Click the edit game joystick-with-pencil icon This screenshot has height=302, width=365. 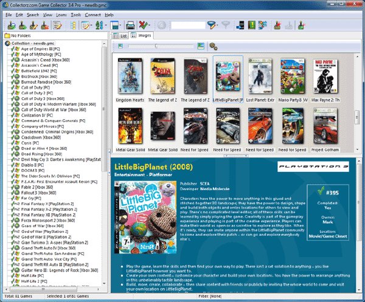click(x=33, y=25)
